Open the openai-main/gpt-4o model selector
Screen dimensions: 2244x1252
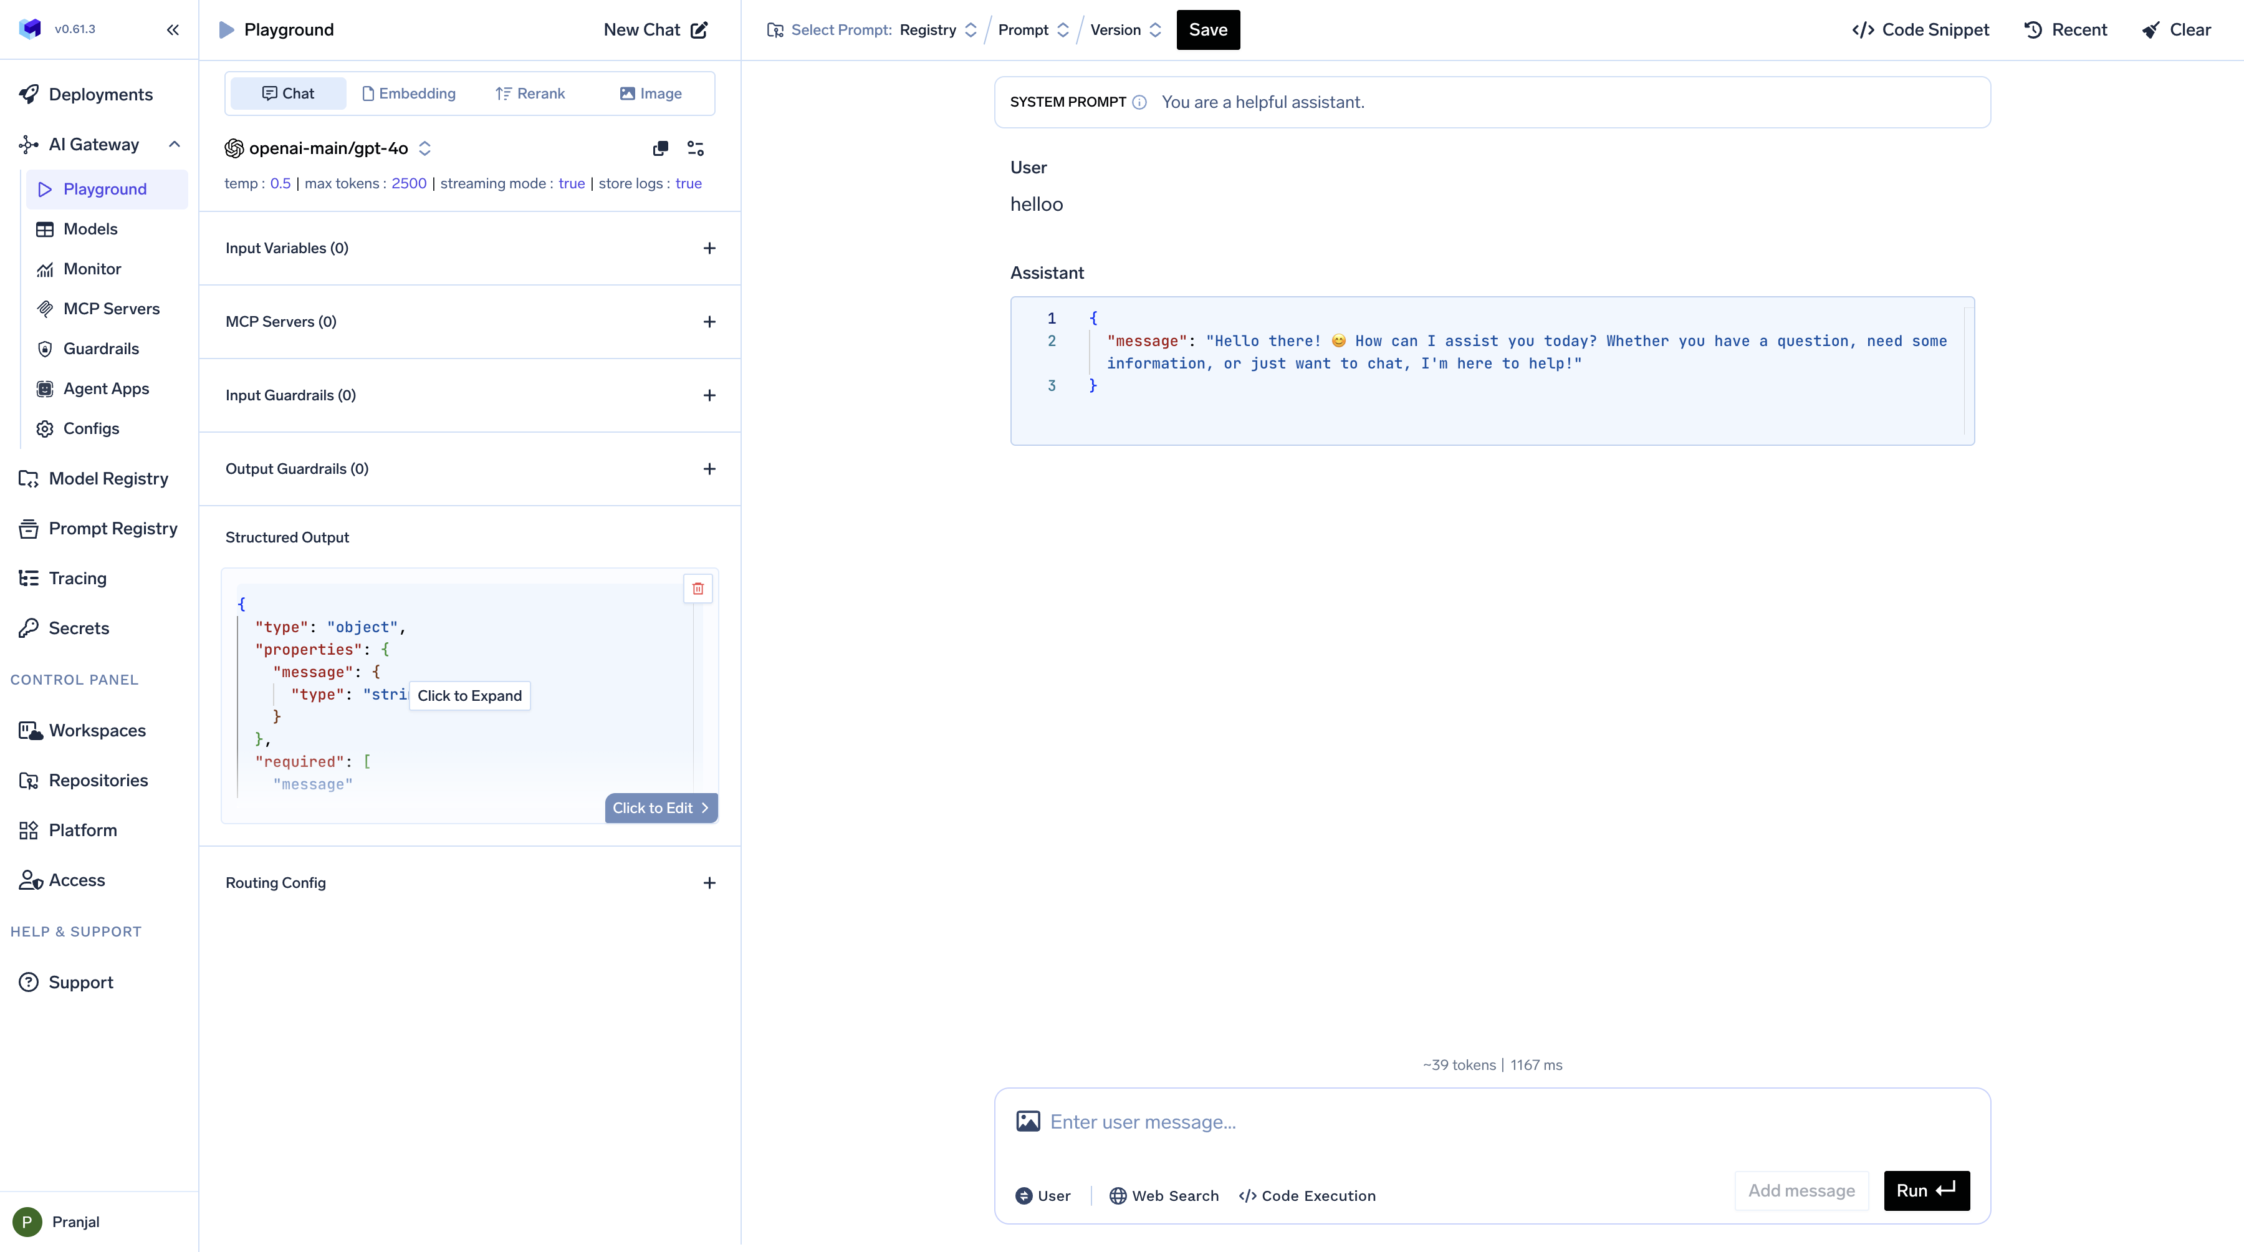[328, 148]
